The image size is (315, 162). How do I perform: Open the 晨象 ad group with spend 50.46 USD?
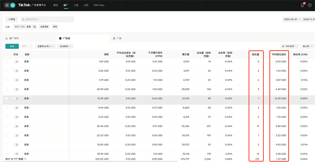26,126
